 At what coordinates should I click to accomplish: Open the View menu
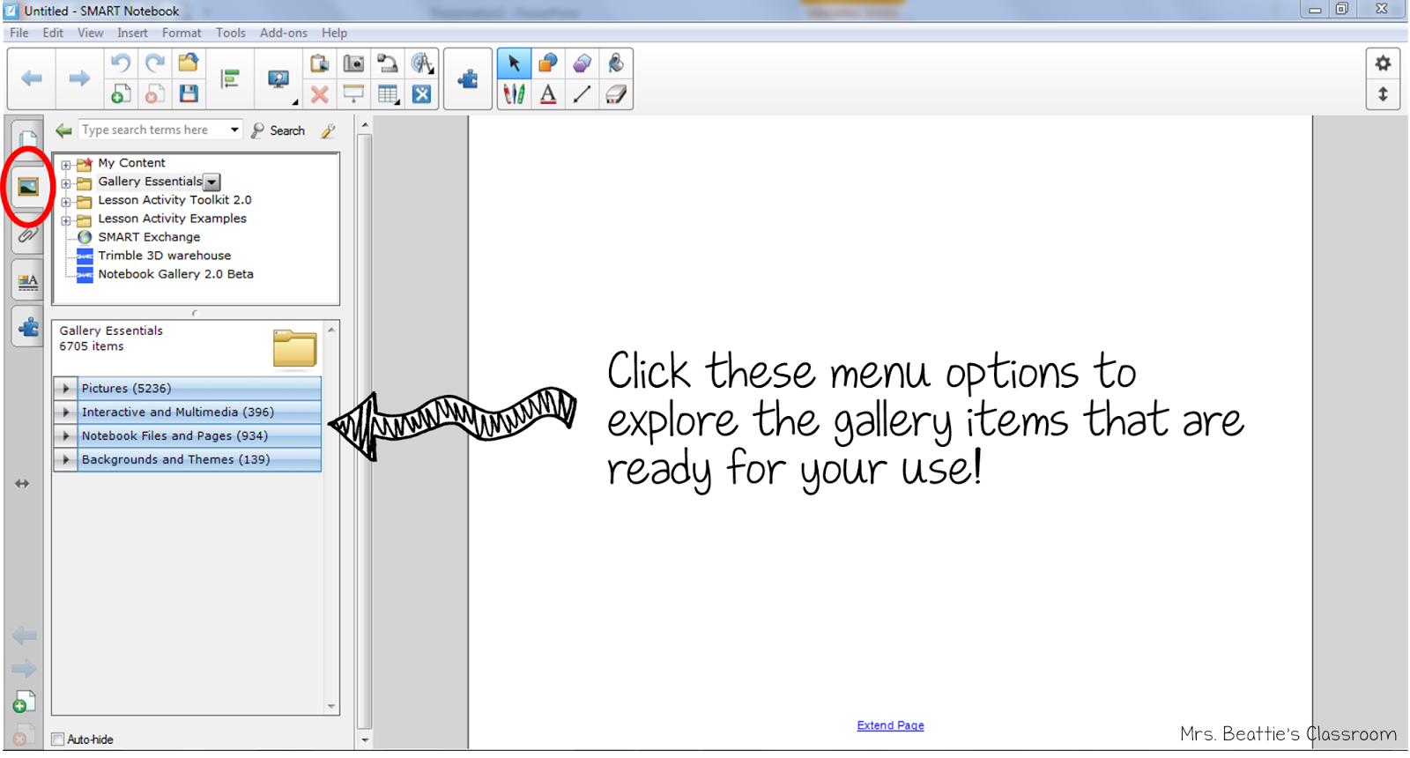point(91,33)
